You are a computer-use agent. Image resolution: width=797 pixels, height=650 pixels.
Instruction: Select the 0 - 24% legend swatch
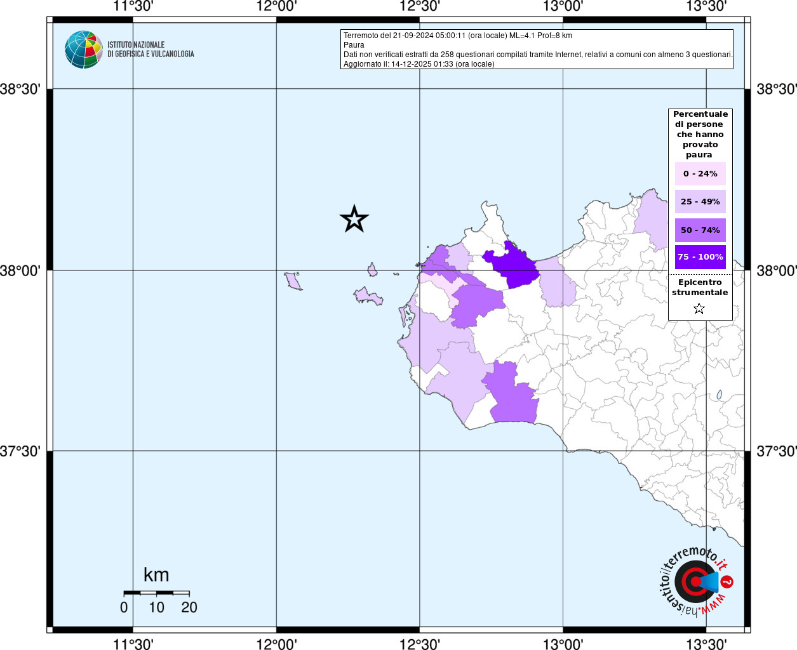point(700,174)
